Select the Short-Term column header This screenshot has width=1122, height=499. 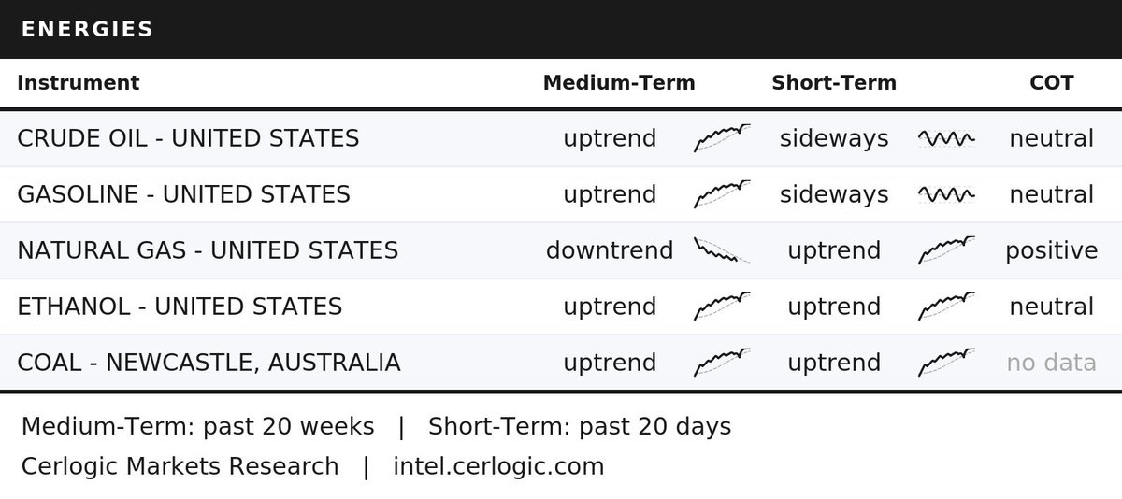coord(834,82)
